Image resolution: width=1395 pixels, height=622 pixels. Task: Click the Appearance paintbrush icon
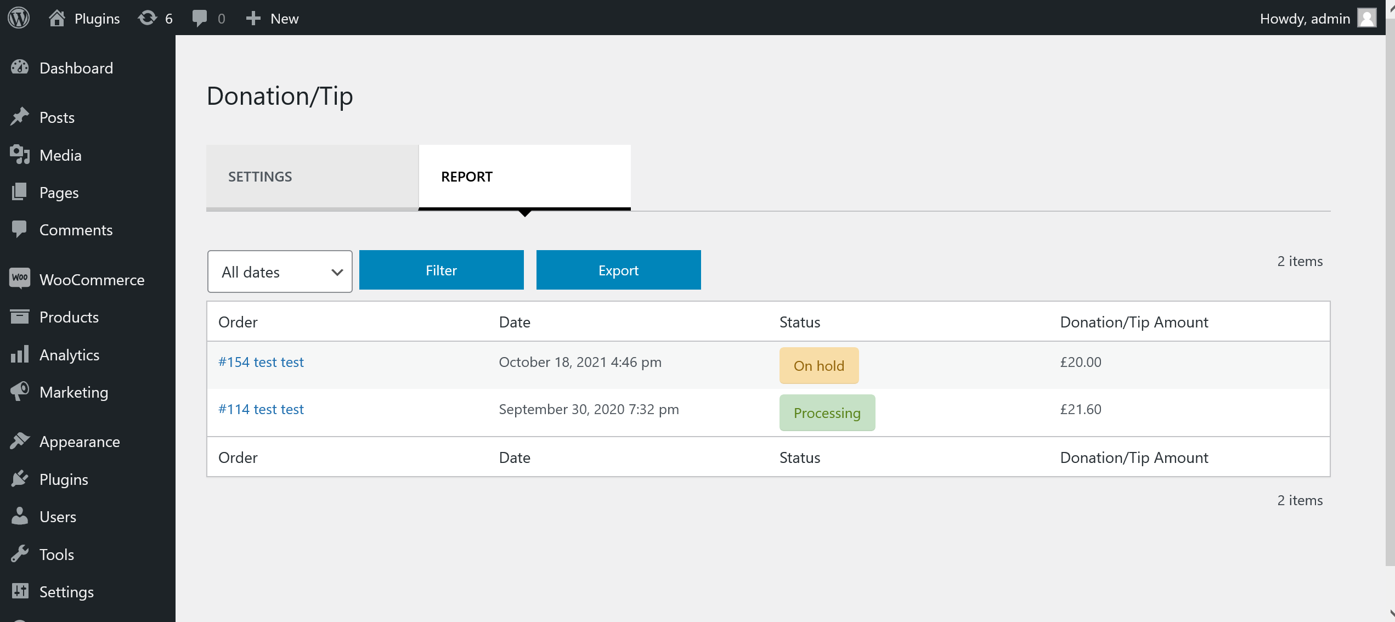coord(20,441)
